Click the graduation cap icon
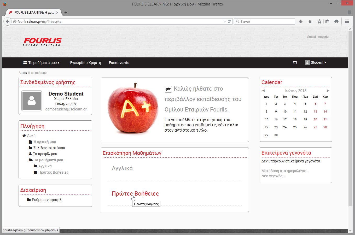Image resolution: width=355 pixels, height=235 pixels. coord(168,89)
